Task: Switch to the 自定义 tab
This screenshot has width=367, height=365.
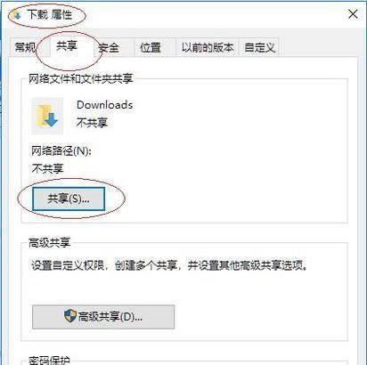Action: 259,47
